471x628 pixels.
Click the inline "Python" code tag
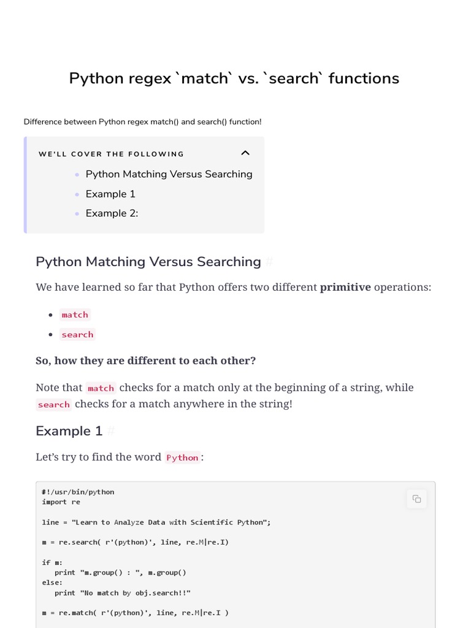[182, 458]
